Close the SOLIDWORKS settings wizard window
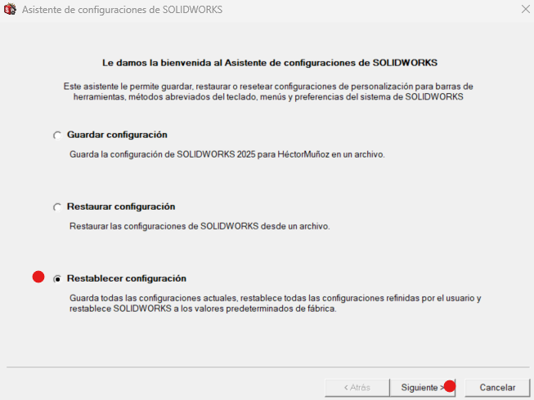The image size is (534, 400). click(526, 9)
